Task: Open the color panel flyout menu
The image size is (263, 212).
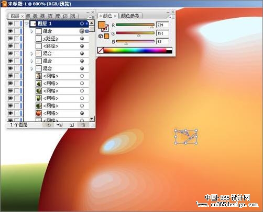Action: coord(172,17)
